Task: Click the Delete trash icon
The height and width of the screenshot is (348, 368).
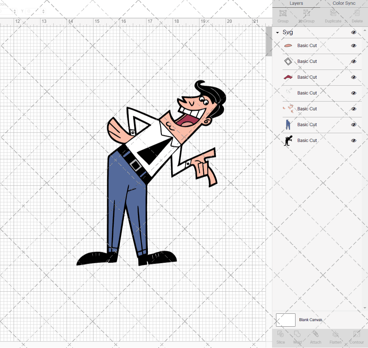Action: click(357, 13)
